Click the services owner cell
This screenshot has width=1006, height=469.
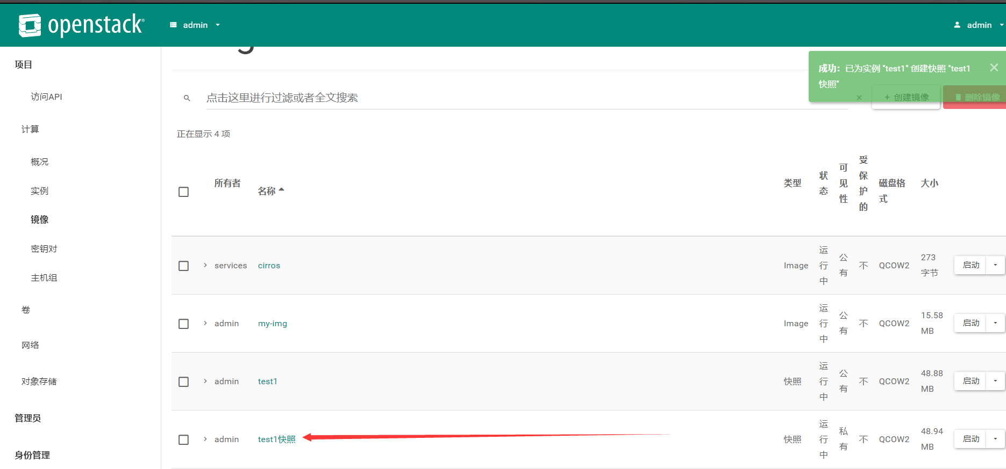[231, 266]
